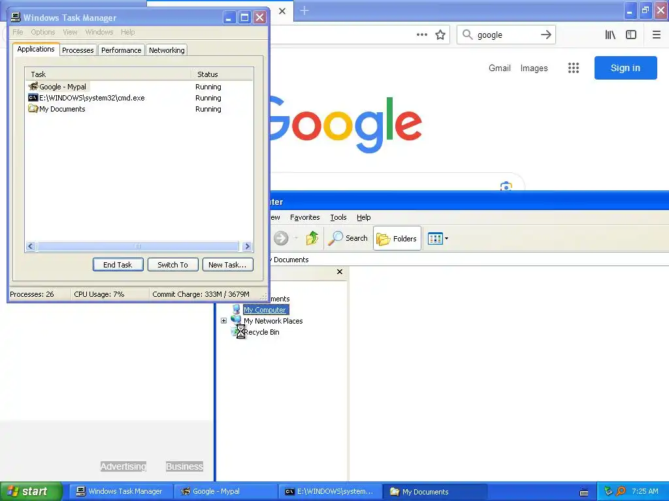This screenshot has width=669, height=501.
Task: Select the My Documents task in the list
Action: 139,109
